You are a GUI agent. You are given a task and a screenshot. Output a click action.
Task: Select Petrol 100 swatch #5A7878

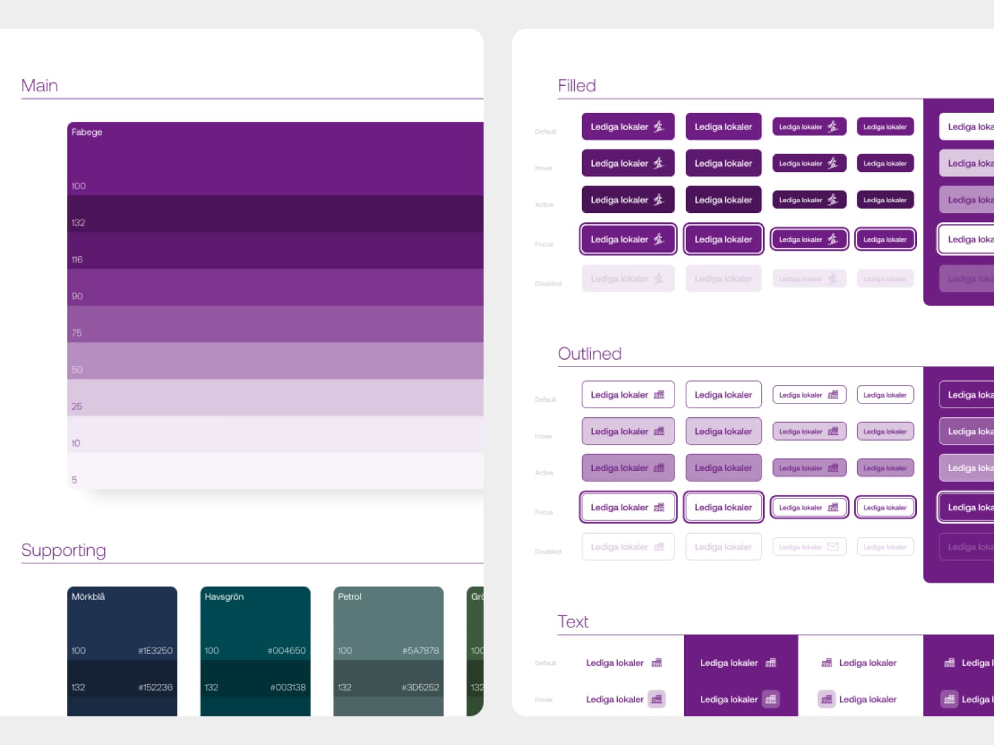(389, 623)
